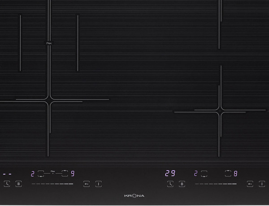
Task: Click the Flex label on cooking surface
Action: [x=49, y=43]
